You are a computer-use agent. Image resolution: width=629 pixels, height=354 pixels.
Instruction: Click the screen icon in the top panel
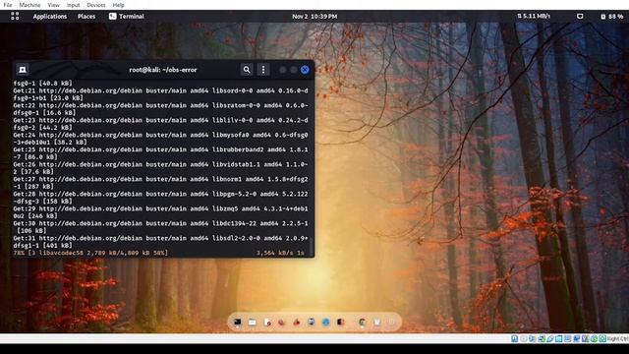(580, 17)
